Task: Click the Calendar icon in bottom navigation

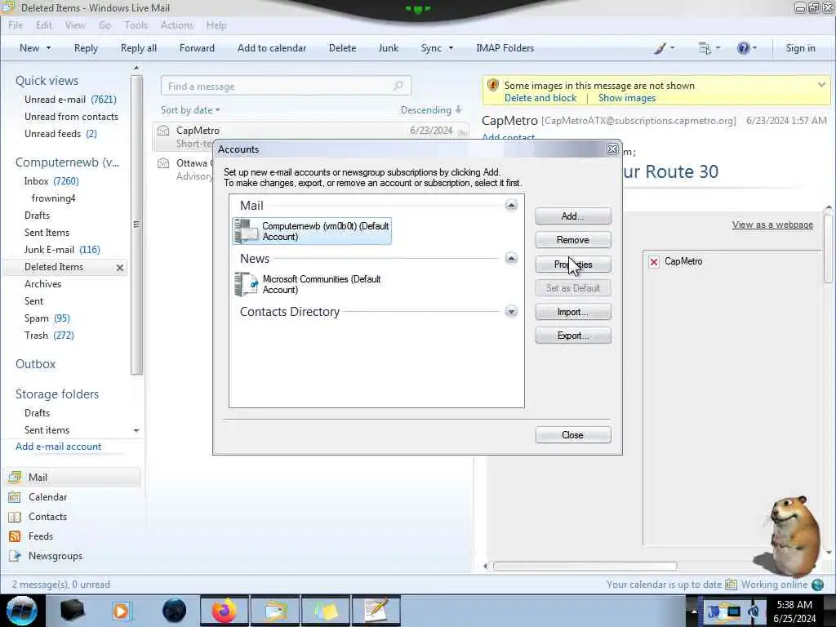Action: coord(15,497)
